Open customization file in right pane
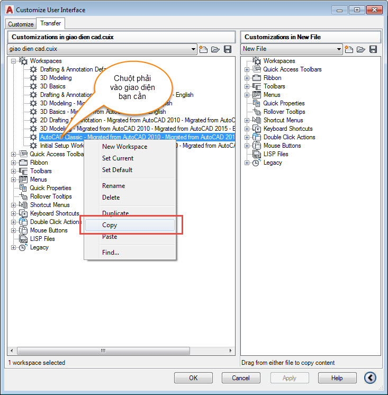388x395 pixels. click(361, 49)
